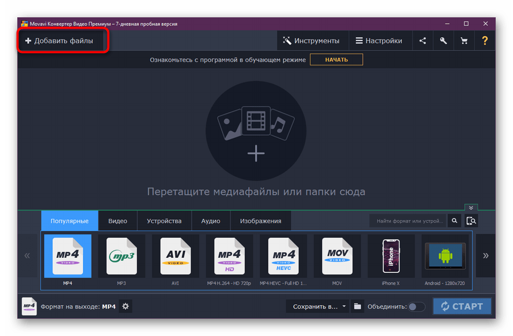The image size is (513, 336).
Task: Minimize the Movavi window
Action: coord(447,24)
